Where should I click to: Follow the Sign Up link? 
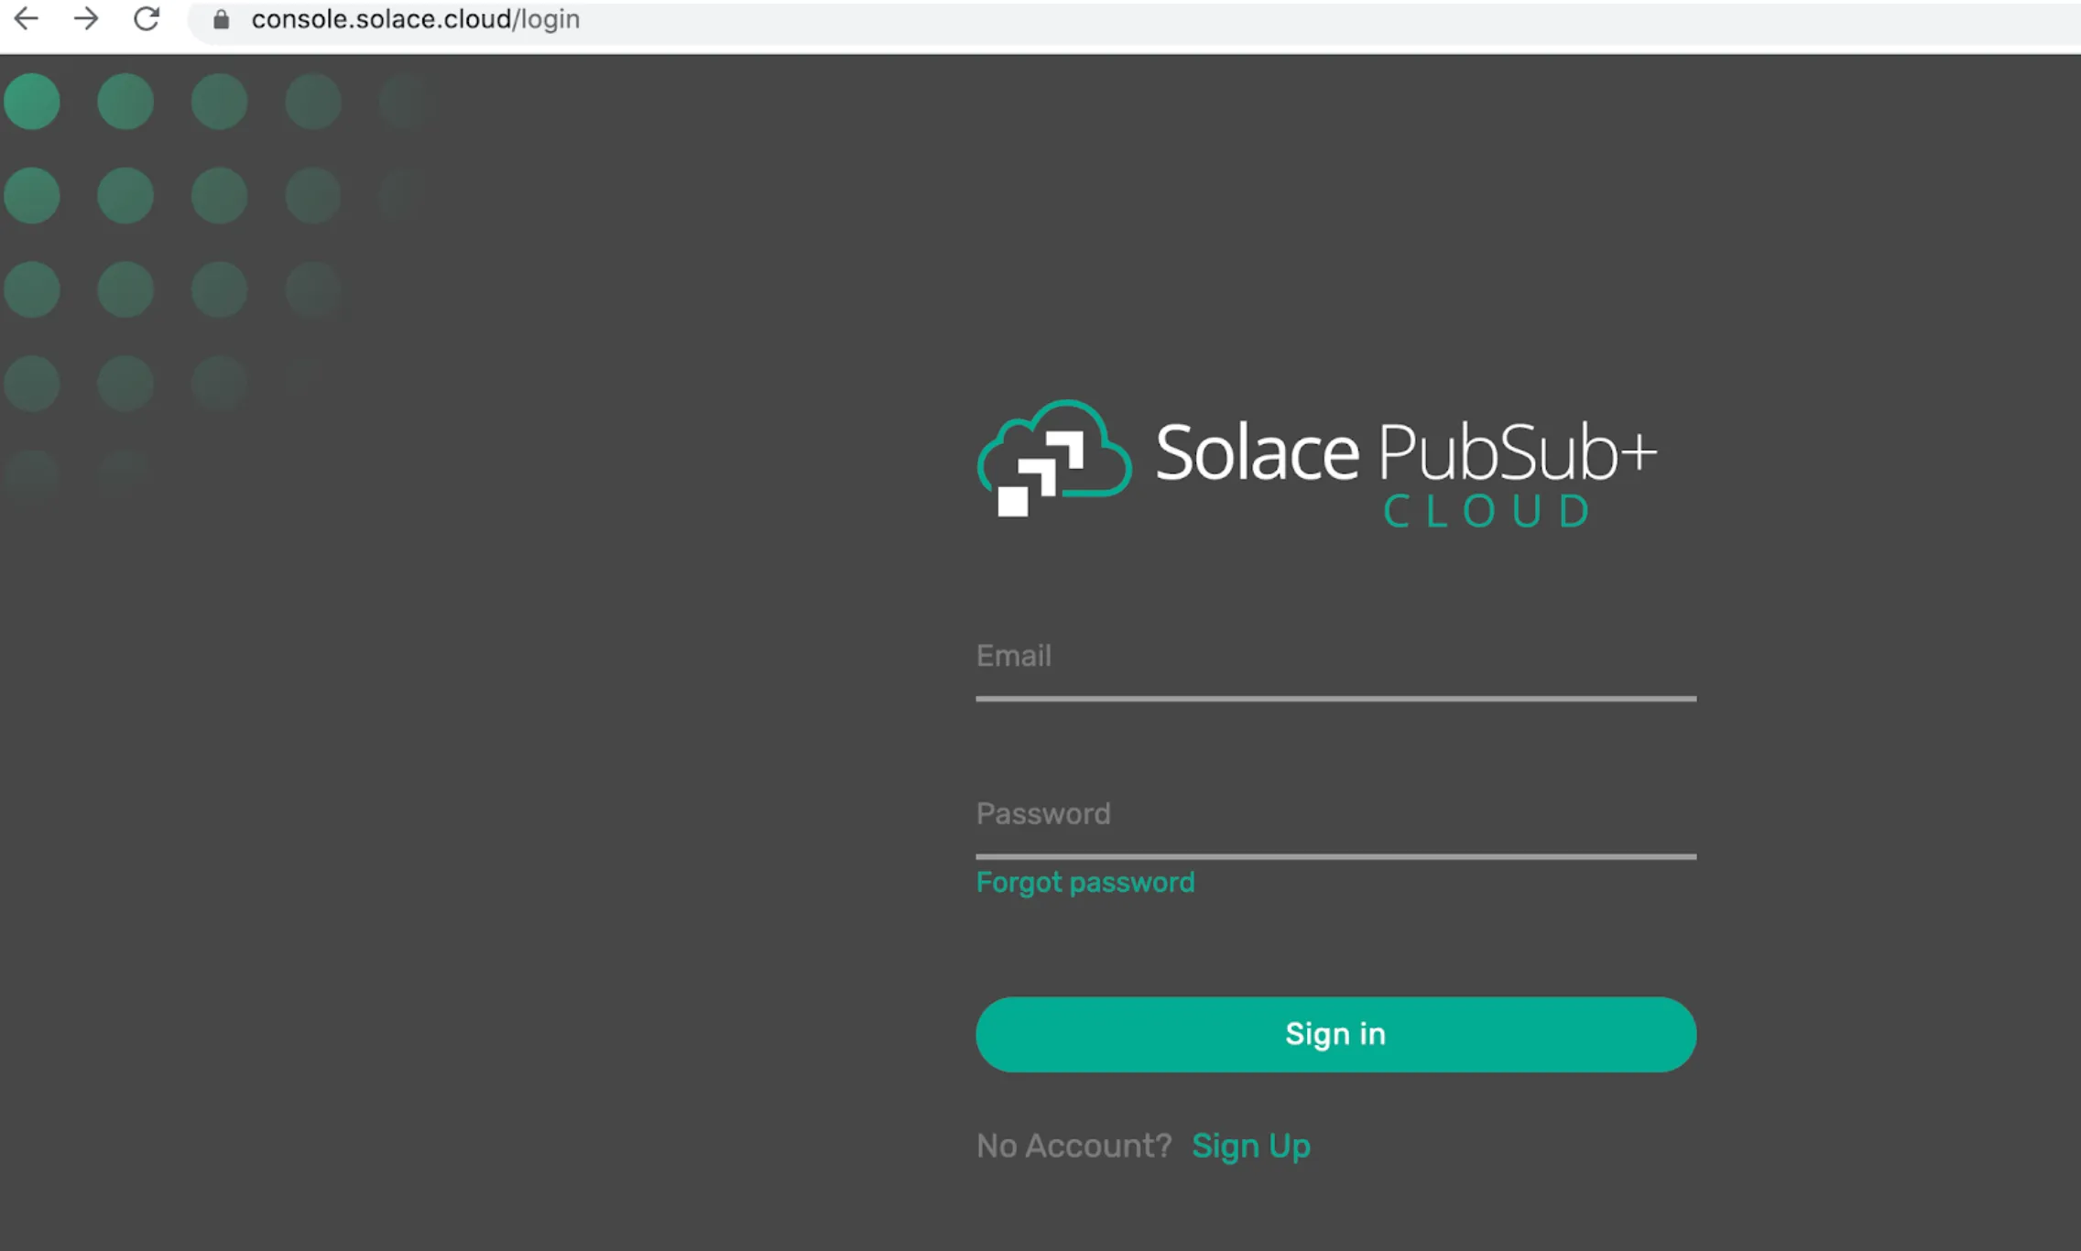coord(1250,1146)
